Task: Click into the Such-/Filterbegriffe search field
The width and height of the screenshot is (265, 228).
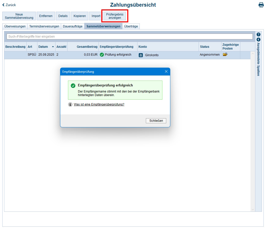Action: pyautogui.click(x=129, y=37)
